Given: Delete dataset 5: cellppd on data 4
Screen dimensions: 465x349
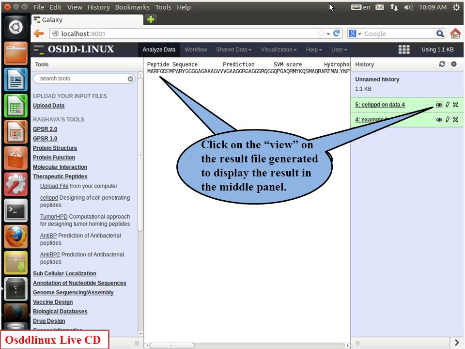Looking at the screenshot, I should coord(455,105).
